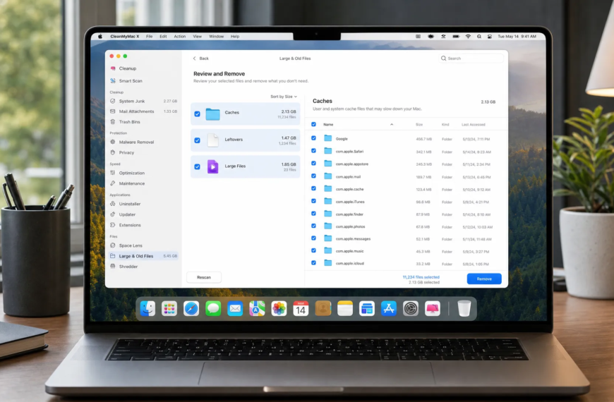Select the com.apple.iTunes row
Viewport: 614px width, 402px height.
point(405,202)
